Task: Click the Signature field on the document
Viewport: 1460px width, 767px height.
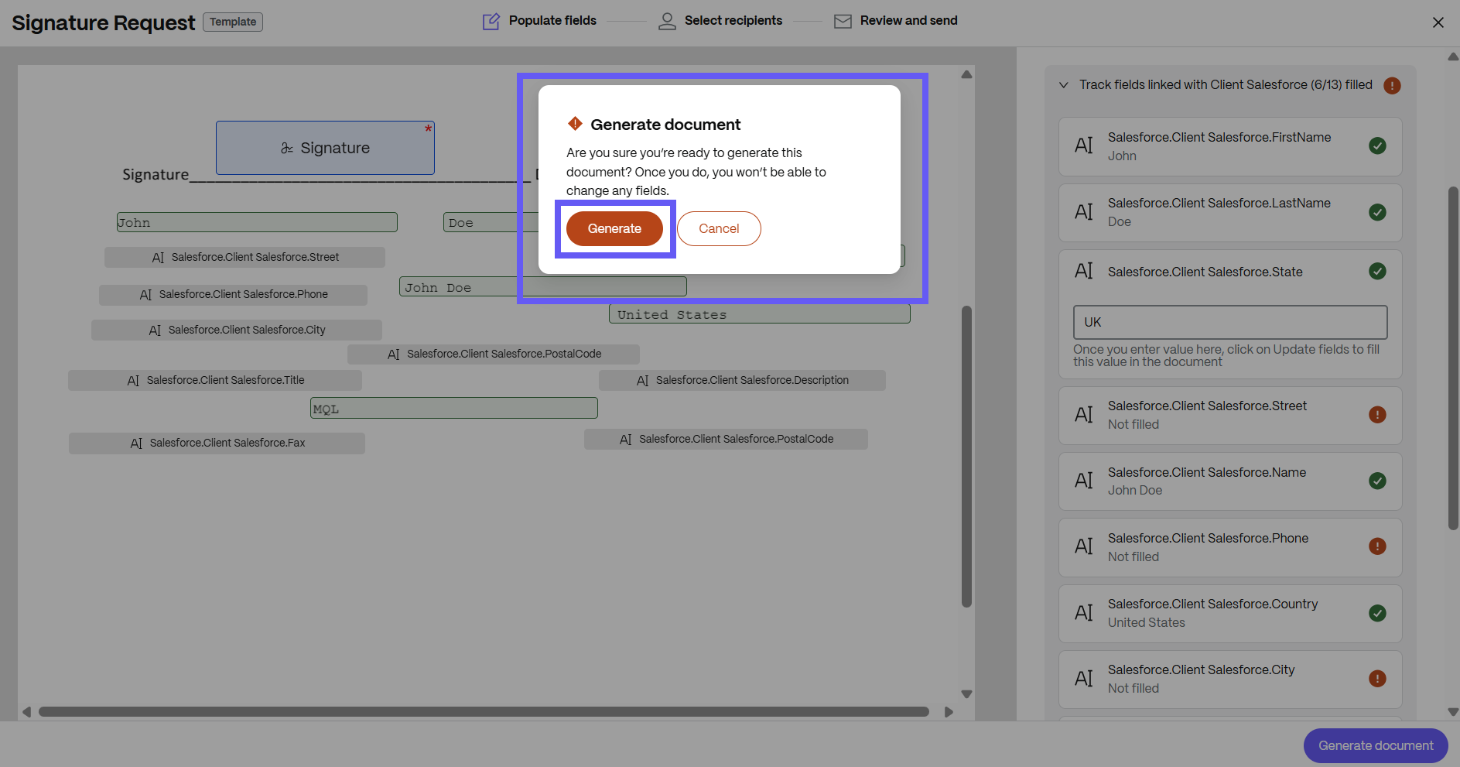Action: coord(325,148)
